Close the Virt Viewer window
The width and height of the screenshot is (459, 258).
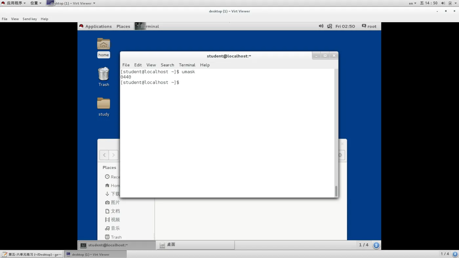(x=454, y=11)
